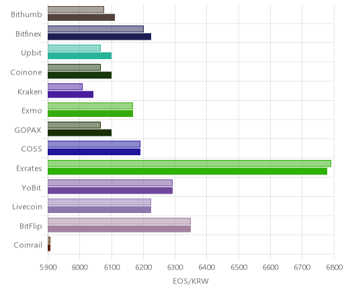
Task: Click the Bitfinex dark navy bar
Action: click(x=99, y=36)
